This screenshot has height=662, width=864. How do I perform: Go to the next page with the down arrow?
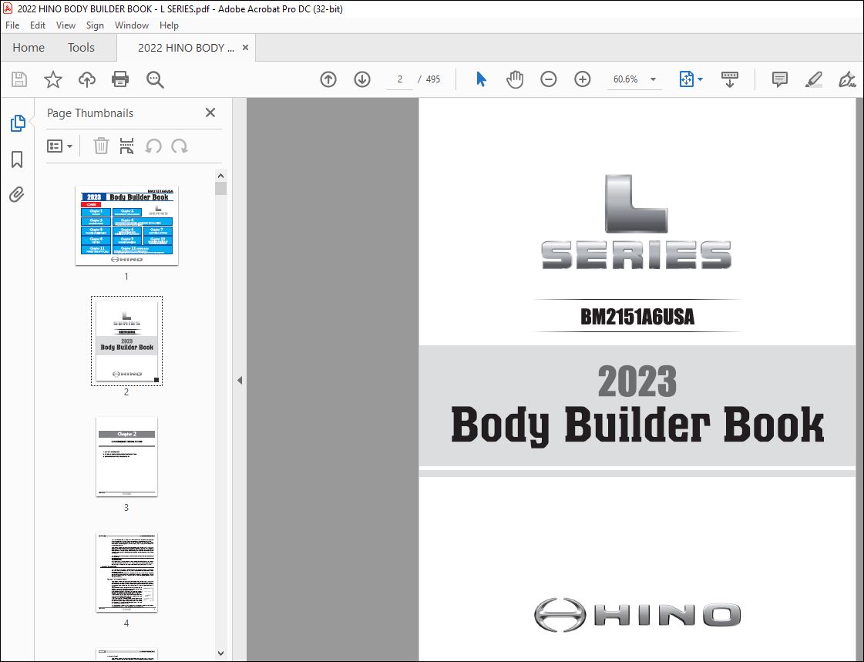click(x=362, y=79)
